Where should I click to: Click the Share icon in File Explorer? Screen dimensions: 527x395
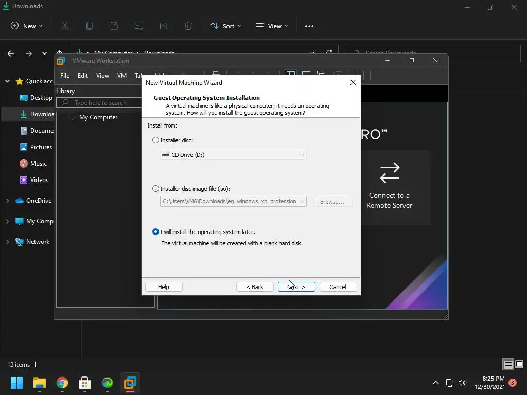pyautogui.click(x=164, y=26)
